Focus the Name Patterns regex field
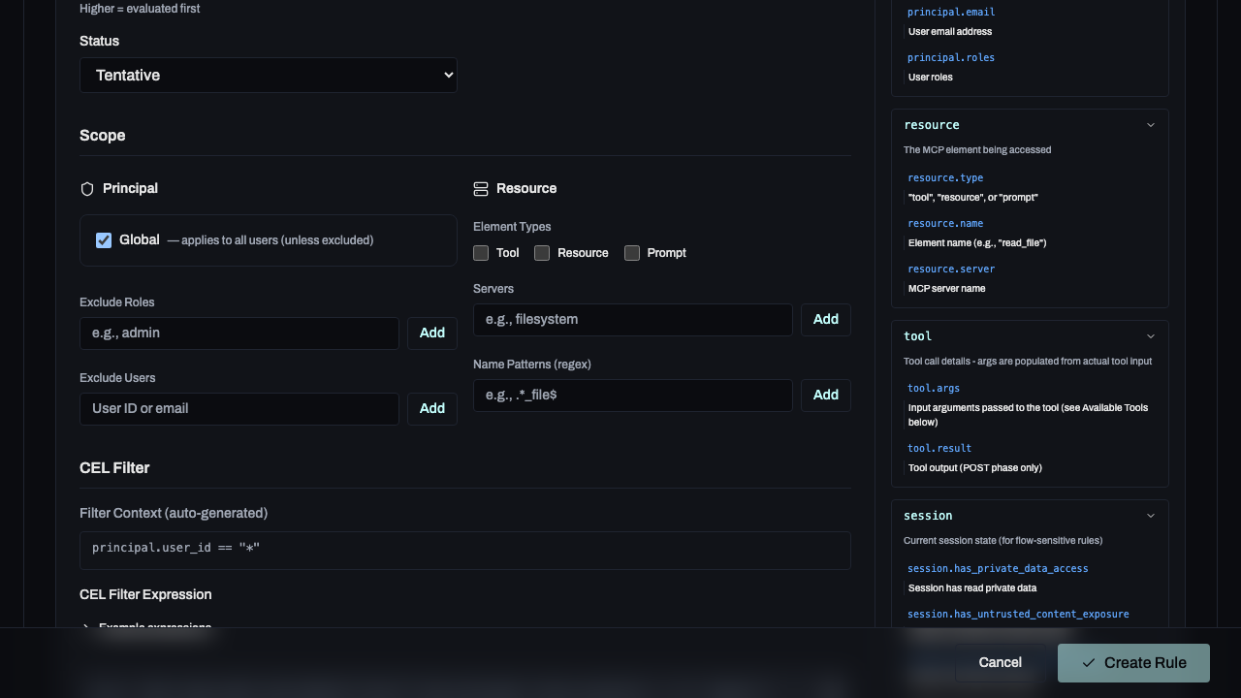The height and width of the screenshot is (698, 1241). coord(632,395)
